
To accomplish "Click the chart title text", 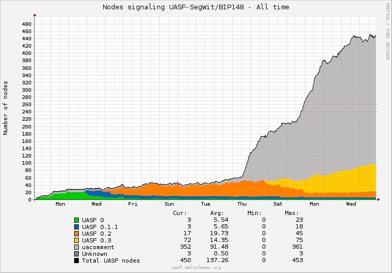I will (196, 7).
